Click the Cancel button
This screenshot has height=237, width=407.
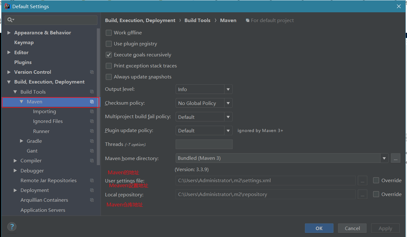[x=352, y=228]
